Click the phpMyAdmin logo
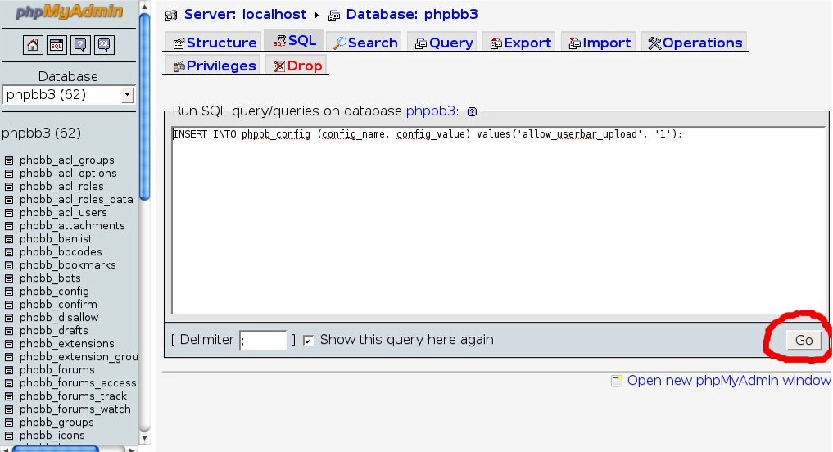 pos(69,11)
